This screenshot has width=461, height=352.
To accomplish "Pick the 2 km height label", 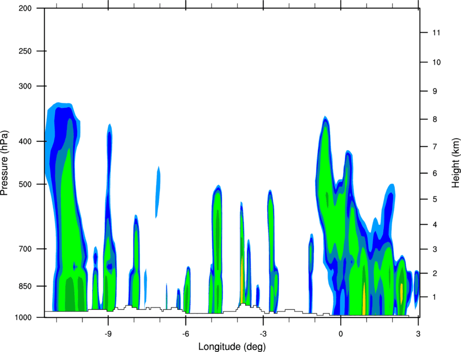I will click(x=435, y=273).
